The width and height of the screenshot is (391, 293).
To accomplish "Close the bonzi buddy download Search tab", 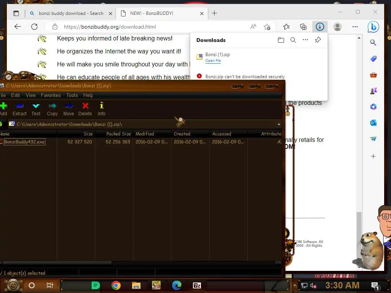I will tap(110, 13).
